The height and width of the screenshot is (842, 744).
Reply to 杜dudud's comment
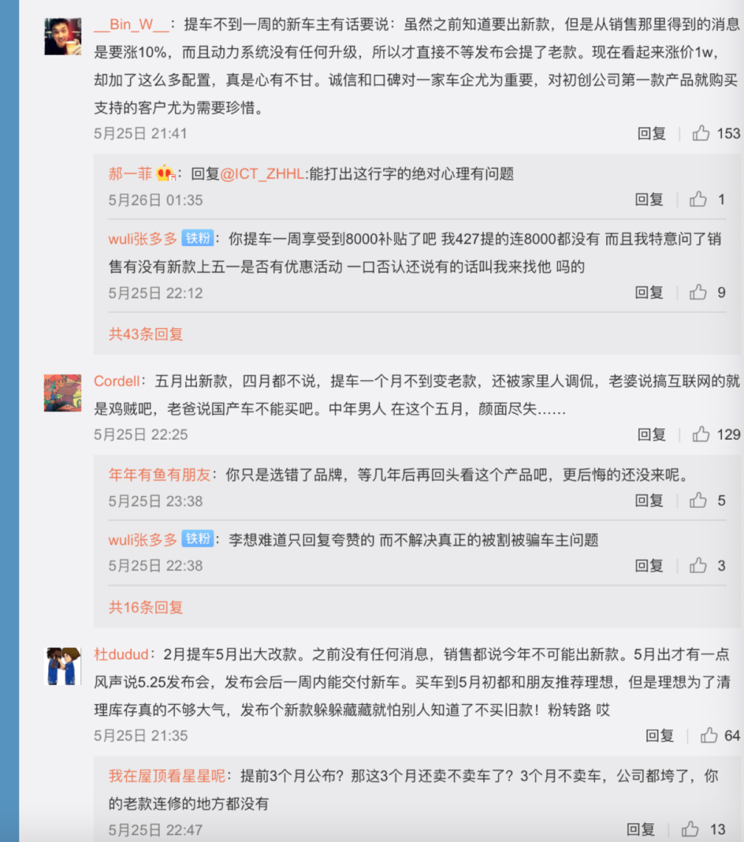[659, 736]
